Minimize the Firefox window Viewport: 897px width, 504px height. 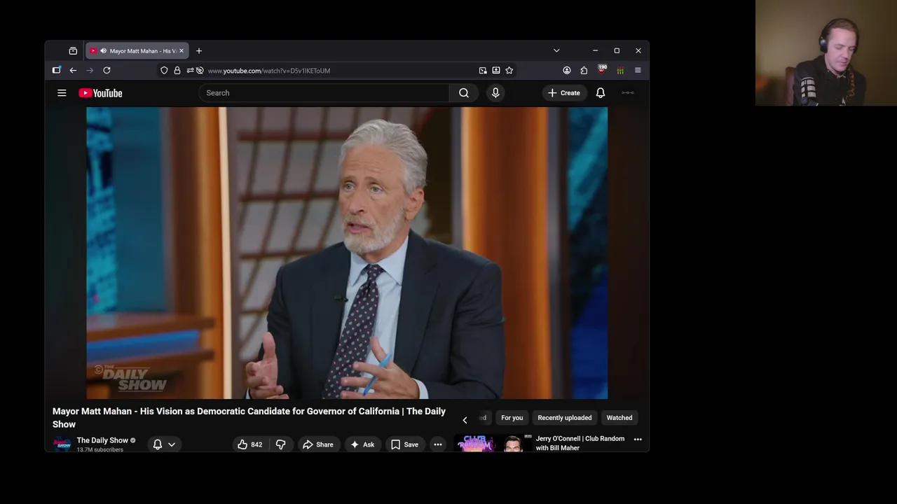pos(595,51)
